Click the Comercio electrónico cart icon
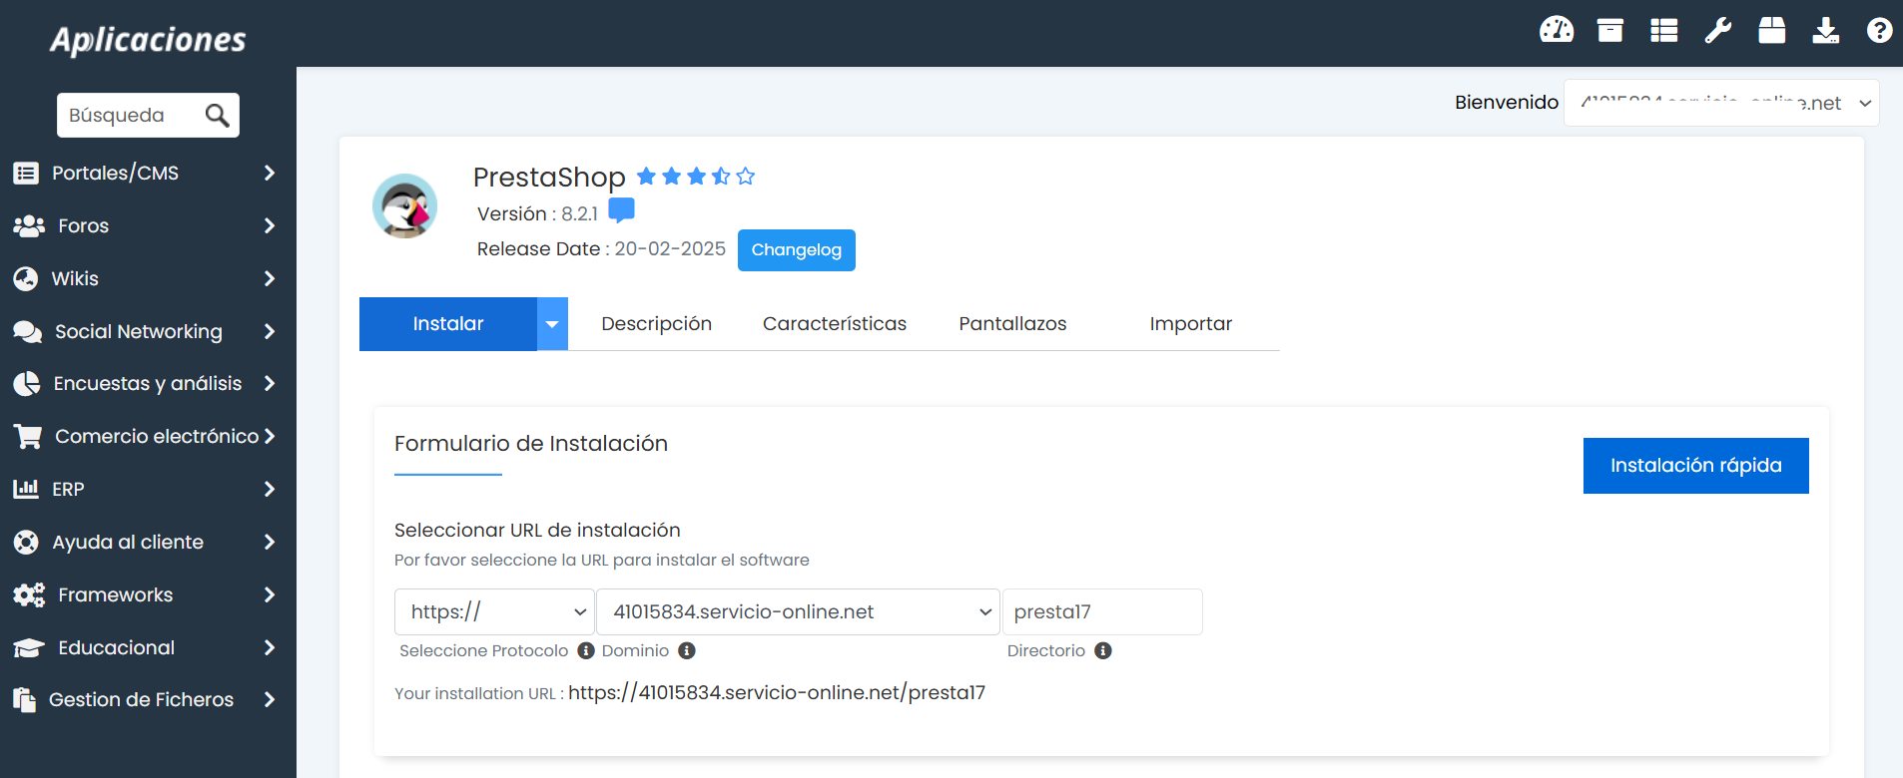 coord(28,436)
